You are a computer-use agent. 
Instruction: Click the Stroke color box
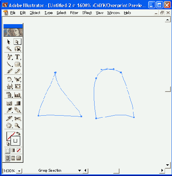(16, 141)
